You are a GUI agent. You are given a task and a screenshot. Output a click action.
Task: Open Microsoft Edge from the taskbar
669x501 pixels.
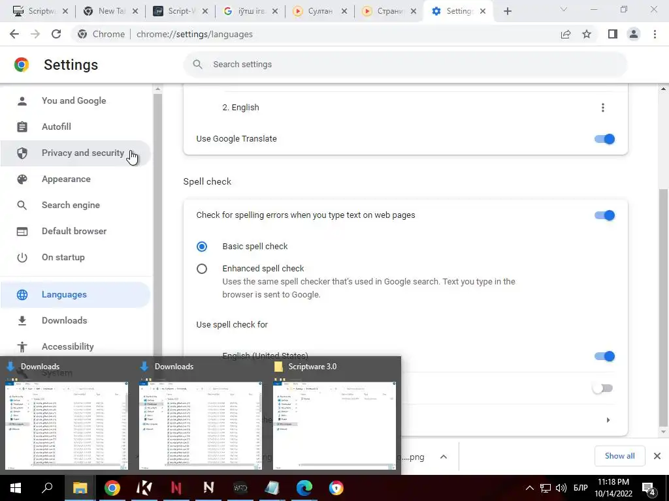[304, 488]
